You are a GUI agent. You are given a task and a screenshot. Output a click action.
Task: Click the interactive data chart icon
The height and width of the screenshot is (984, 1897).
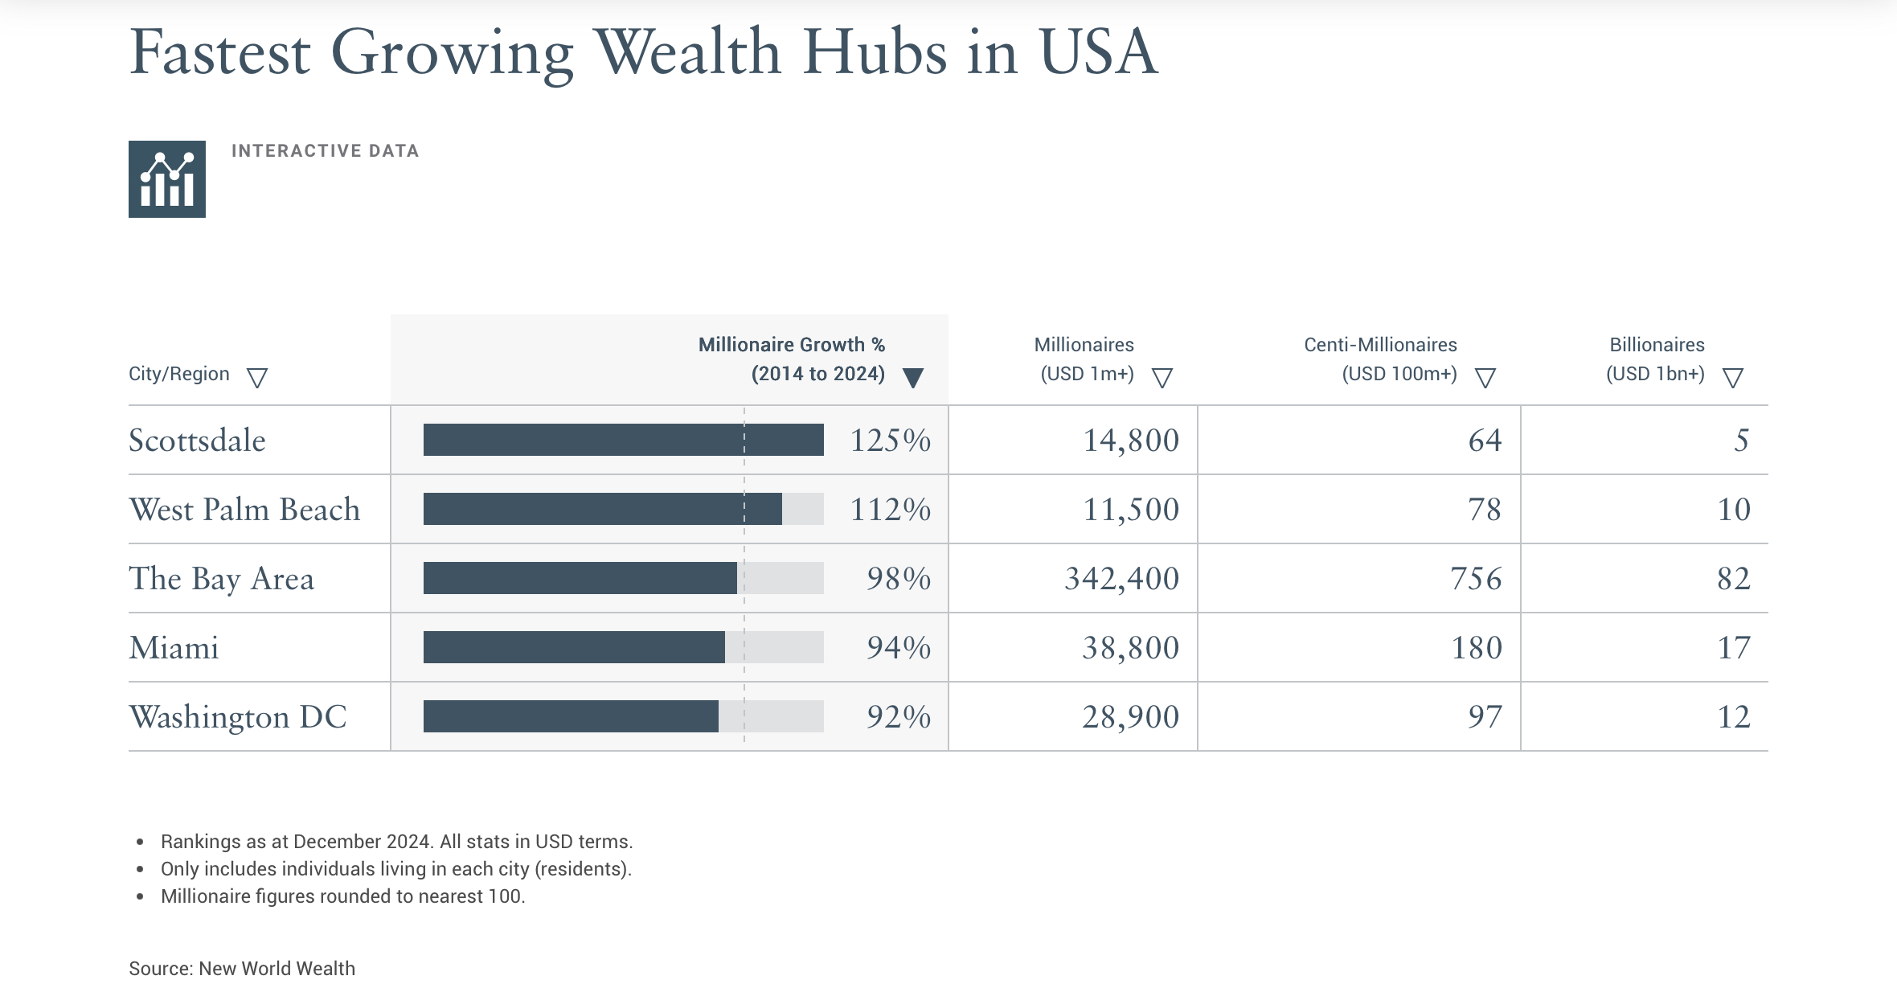[167, 179]
